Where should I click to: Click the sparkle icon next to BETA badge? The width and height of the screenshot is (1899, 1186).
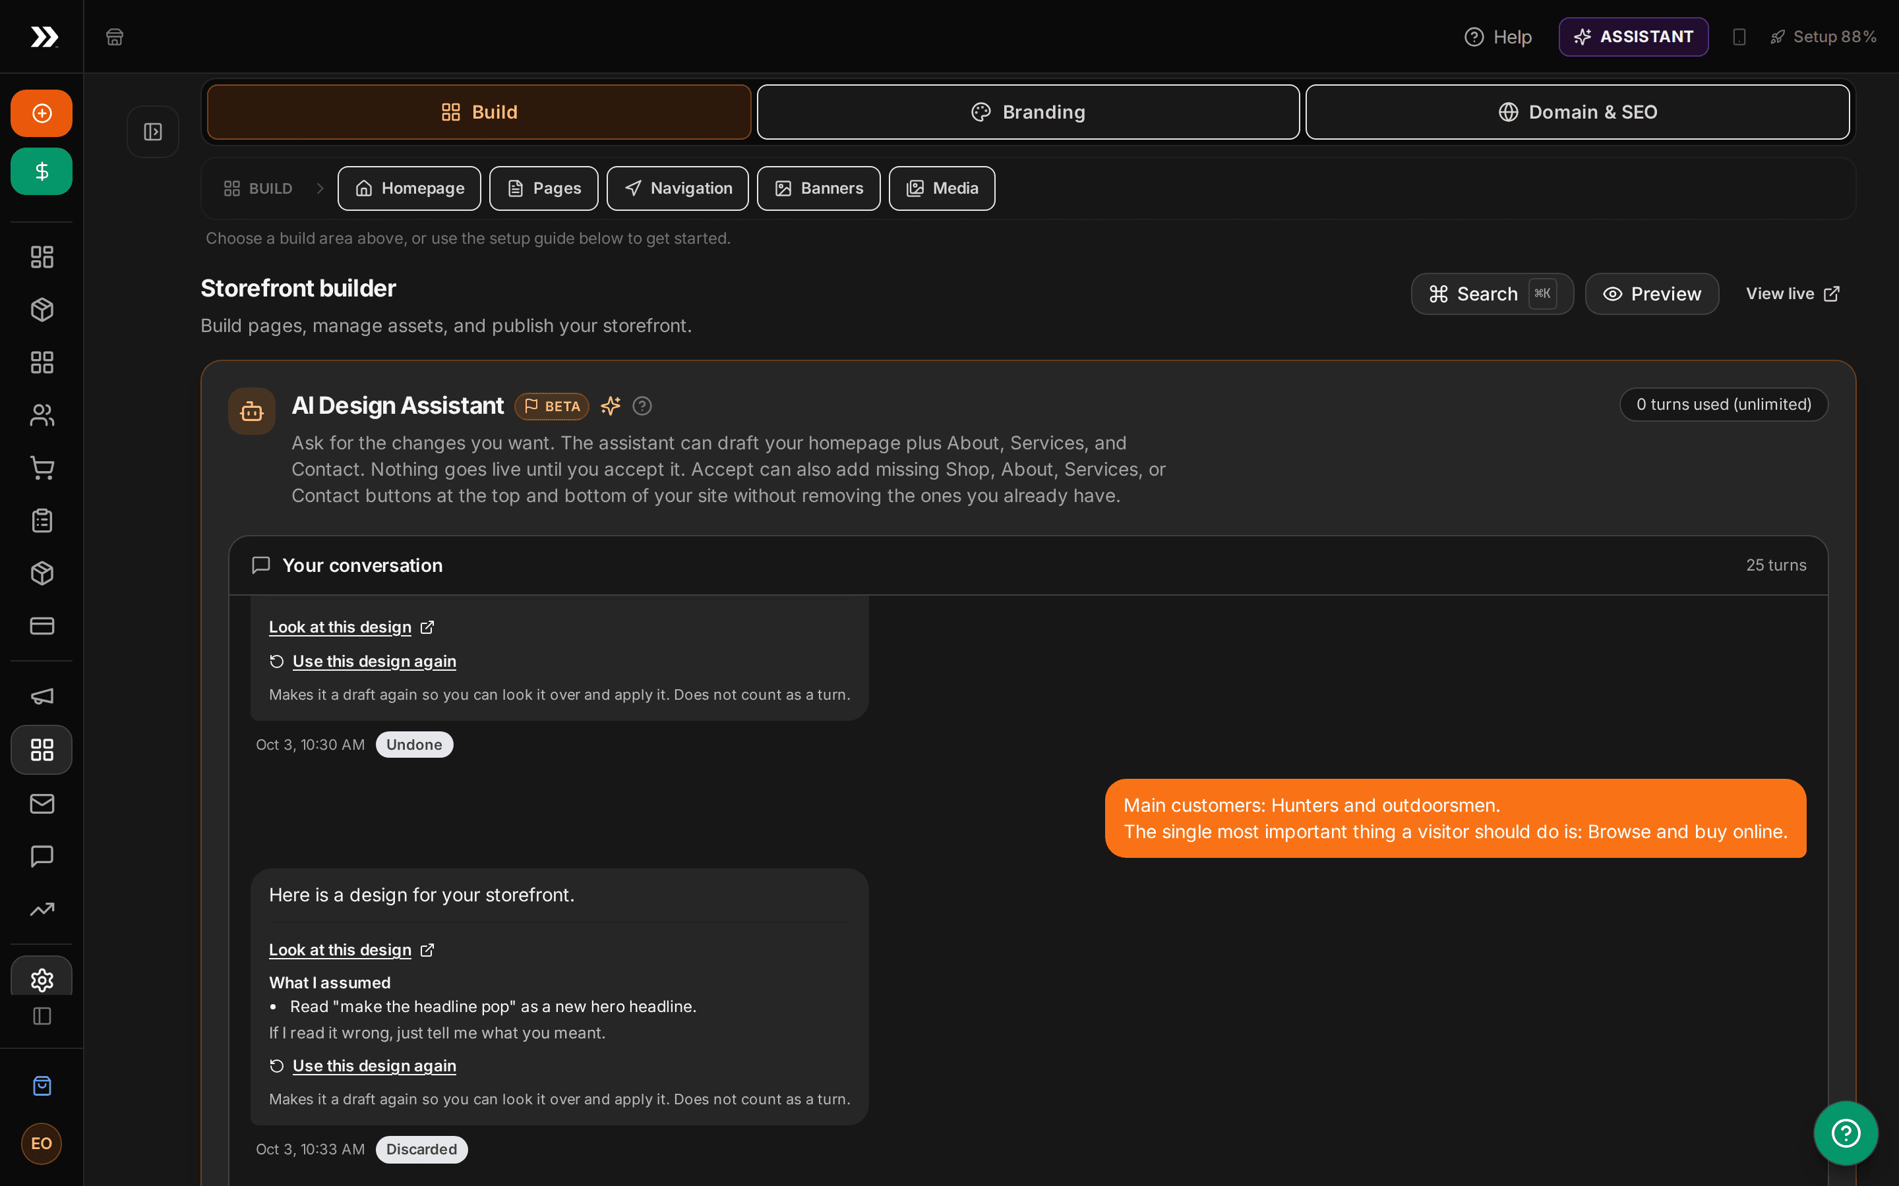pyautogui.click(x=611, y=405)
